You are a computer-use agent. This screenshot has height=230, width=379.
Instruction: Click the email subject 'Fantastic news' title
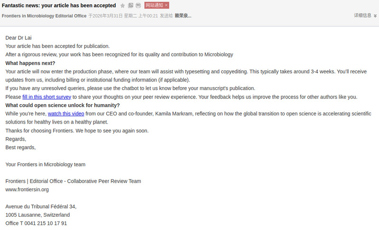[59, 6]
